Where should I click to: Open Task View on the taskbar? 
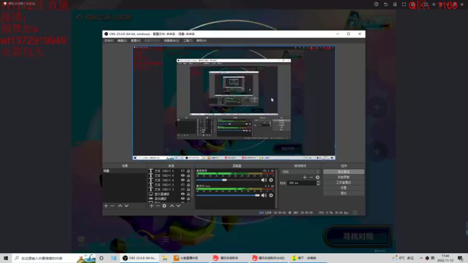click(113, 258)
